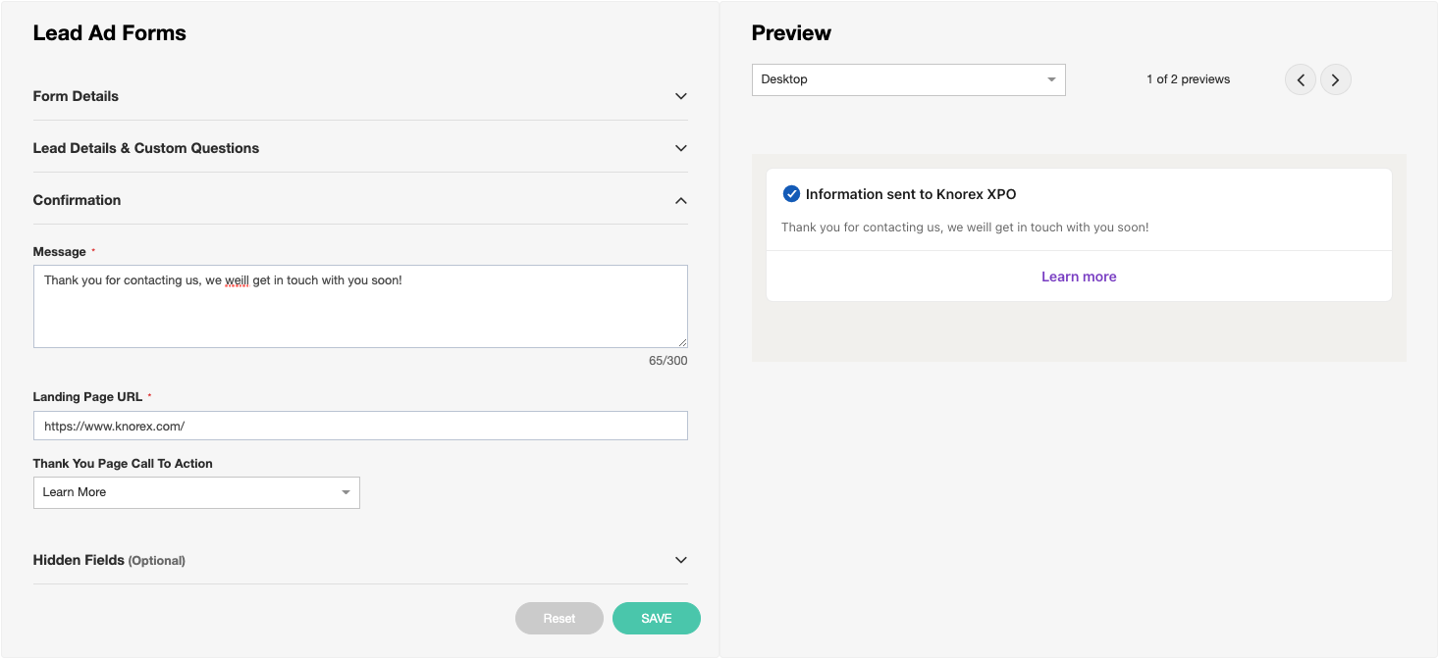This screenshot has width=1439, height=658.
Task: Click the "1 of 2 previews" counter
Action: point(1188,79)
